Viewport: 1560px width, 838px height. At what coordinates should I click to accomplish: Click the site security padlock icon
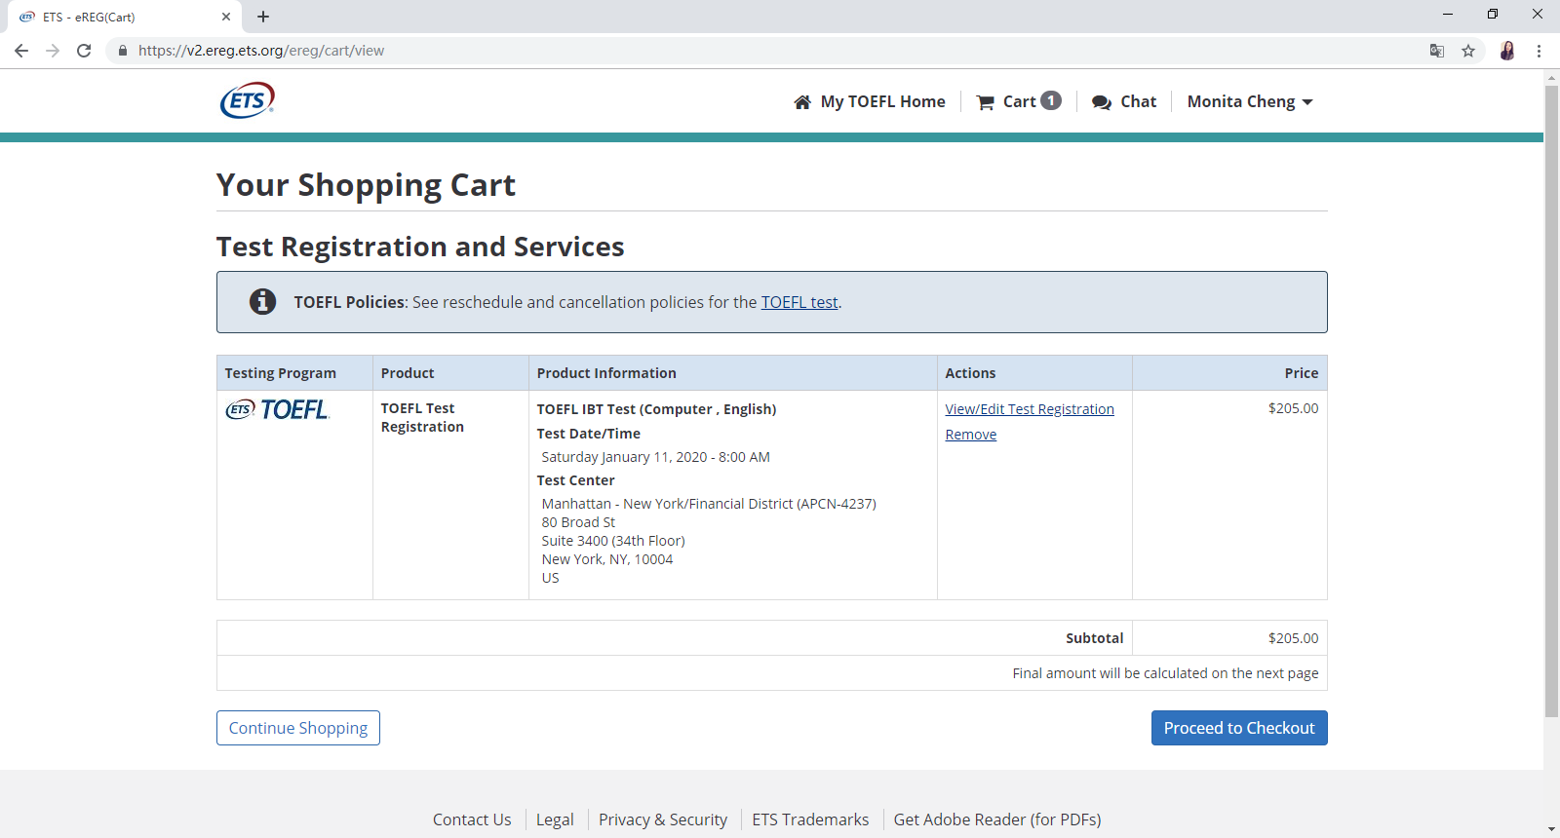pos(123,51)
